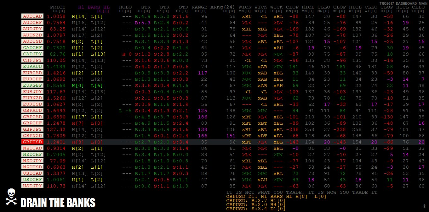Click the GBPAUD symbol button

pyautogui.click(x=32, y=110)
